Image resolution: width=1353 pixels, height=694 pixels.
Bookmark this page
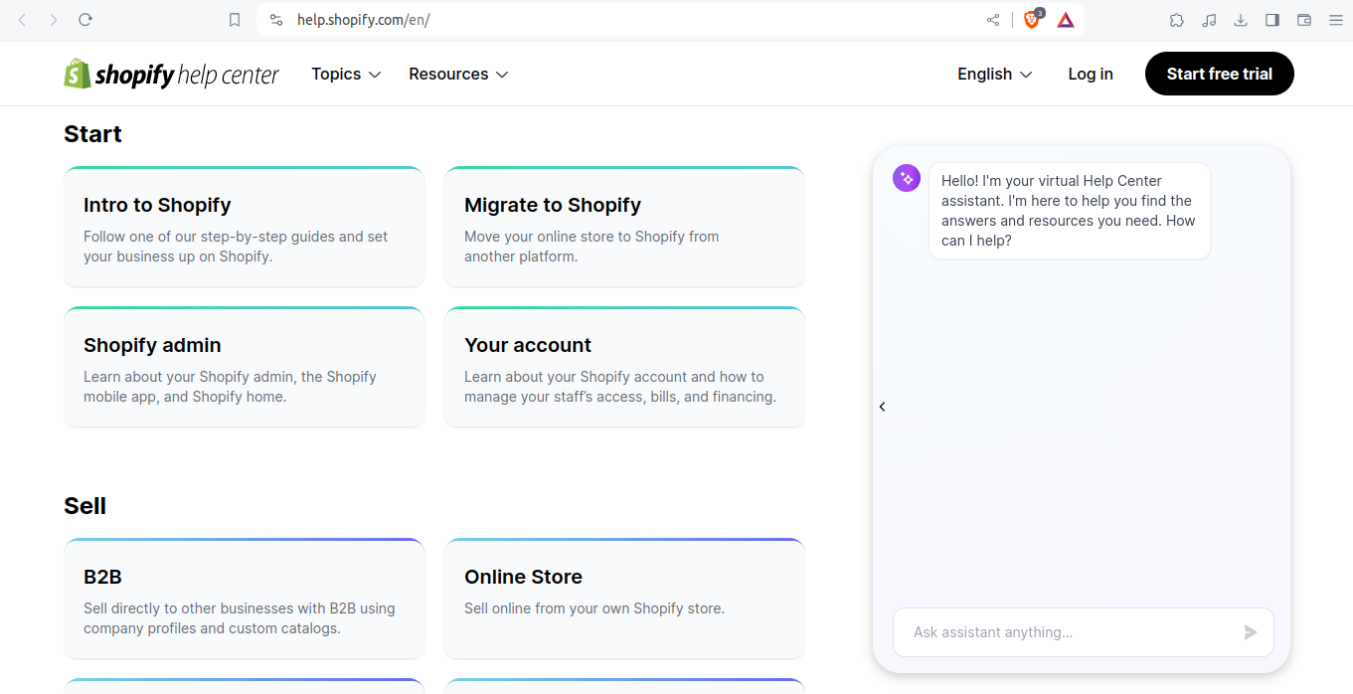(235, 20)
